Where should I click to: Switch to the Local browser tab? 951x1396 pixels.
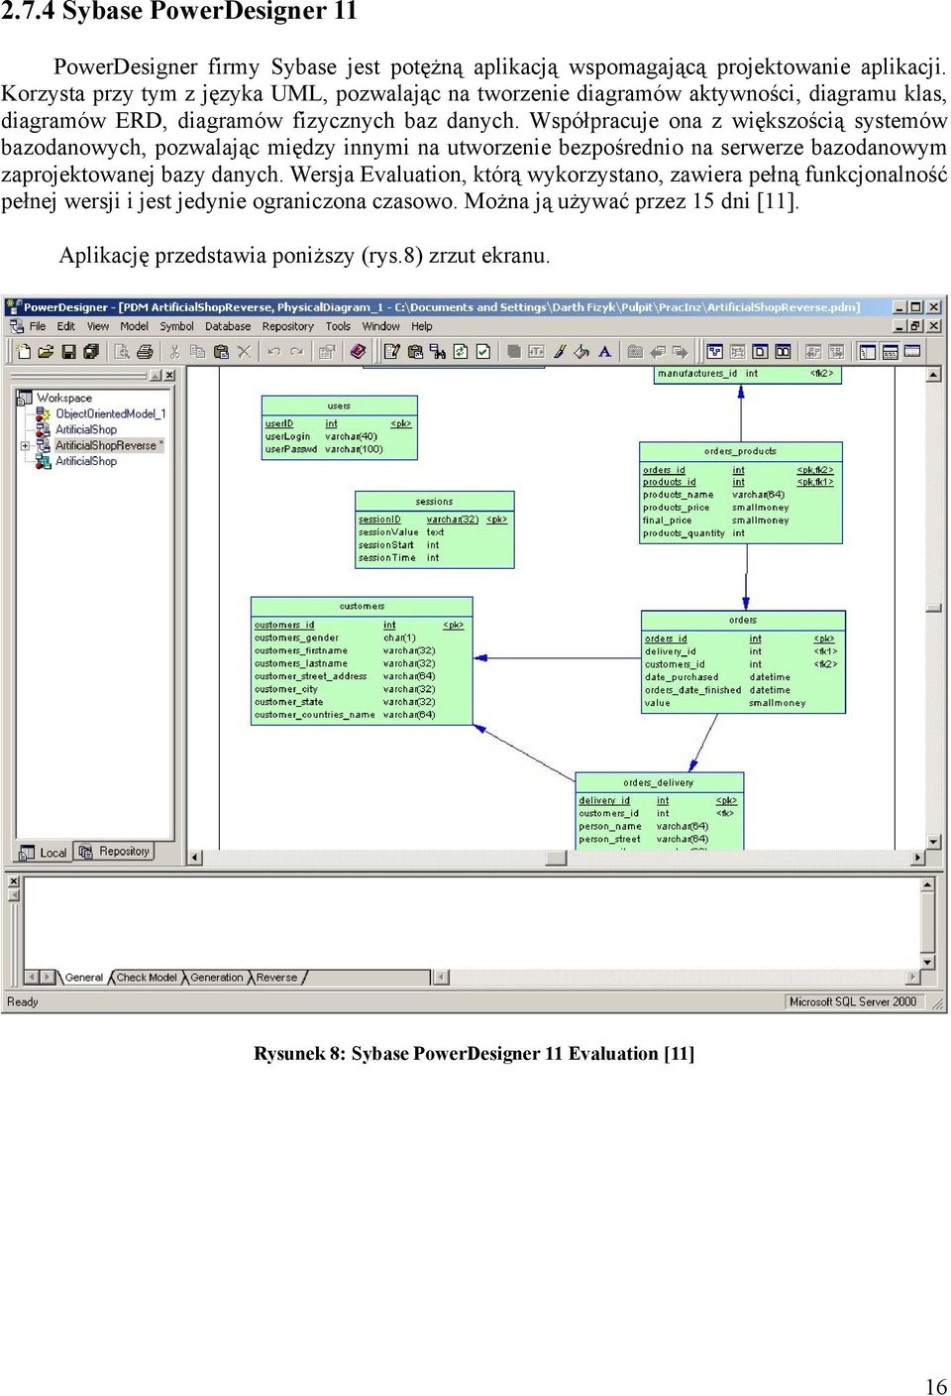(44, 853)
